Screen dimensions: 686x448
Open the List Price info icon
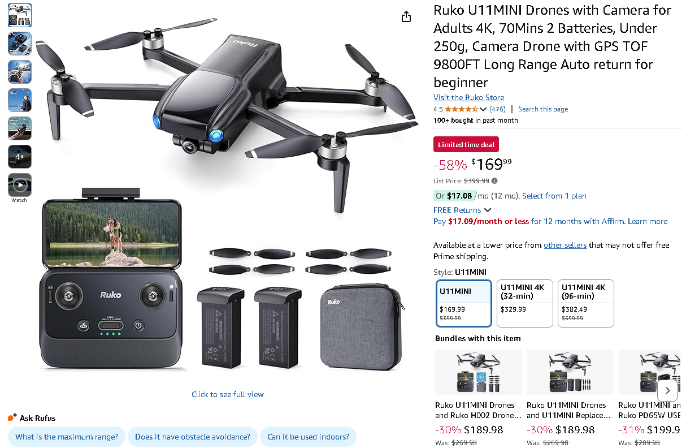[x=494, y=181]
